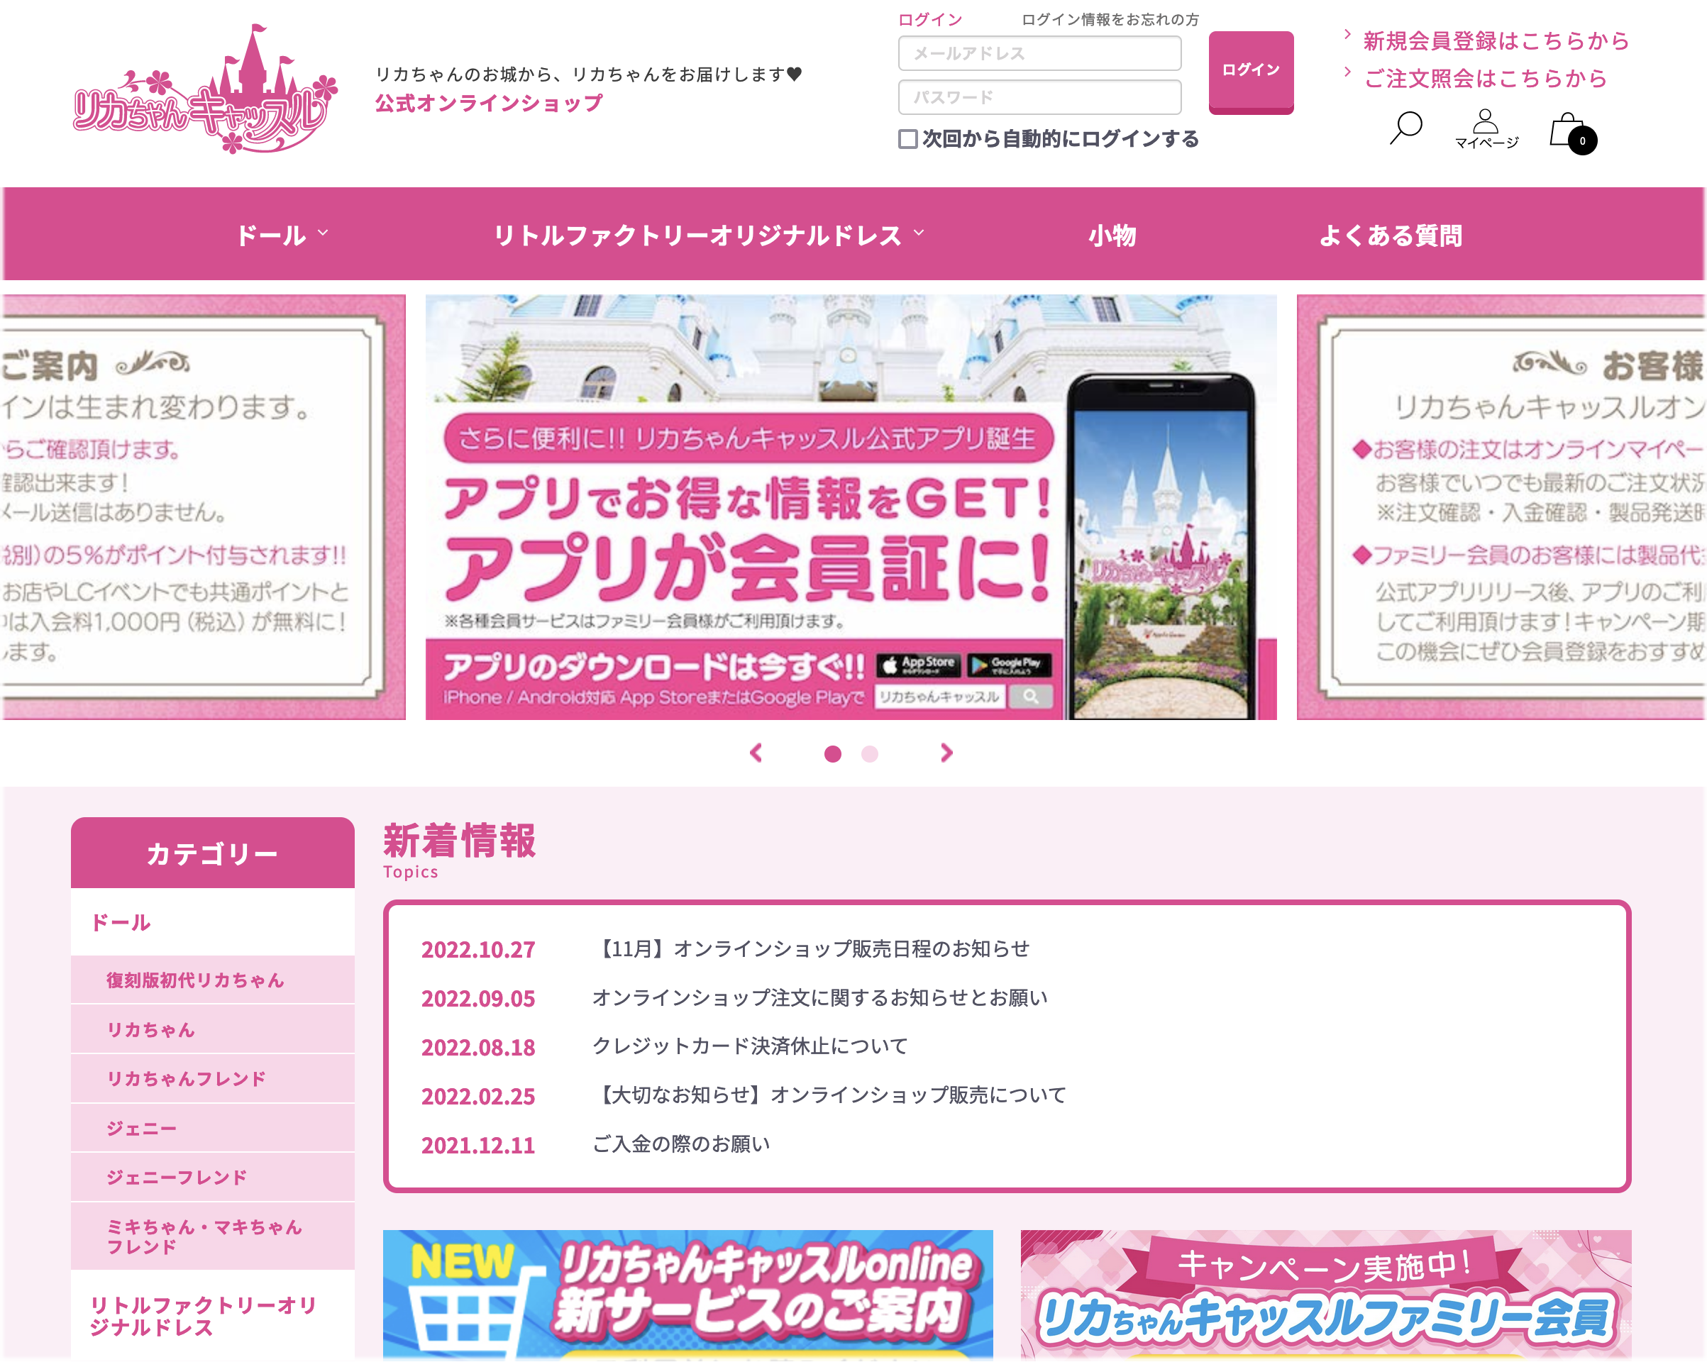Screen dimensions: 1707x1362
Task: Select the second carousel dot indicator
Action: [x=869, y=754]
